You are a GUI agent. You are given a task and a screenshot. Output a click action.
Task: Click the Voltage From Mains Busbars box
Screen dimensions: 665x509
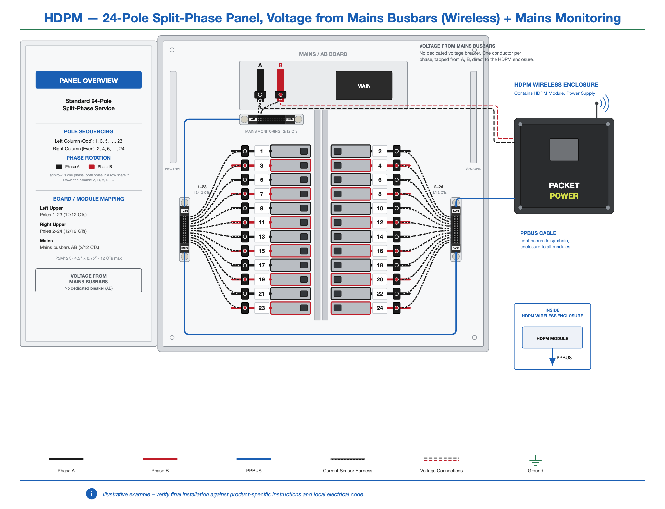tap(89, 280)
